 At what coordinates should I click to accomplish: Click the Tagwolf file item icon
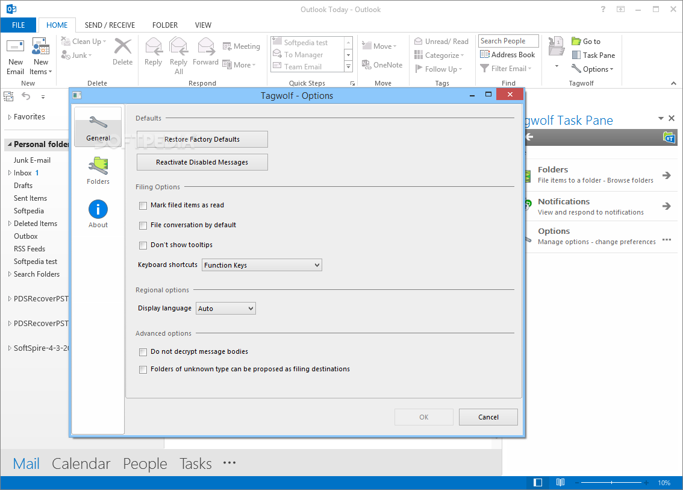coord(557,47)
